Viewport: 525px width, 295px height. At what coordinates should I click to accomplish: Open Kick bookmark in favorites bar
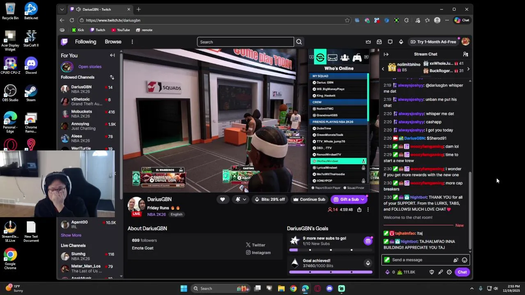tap(78, 30)
